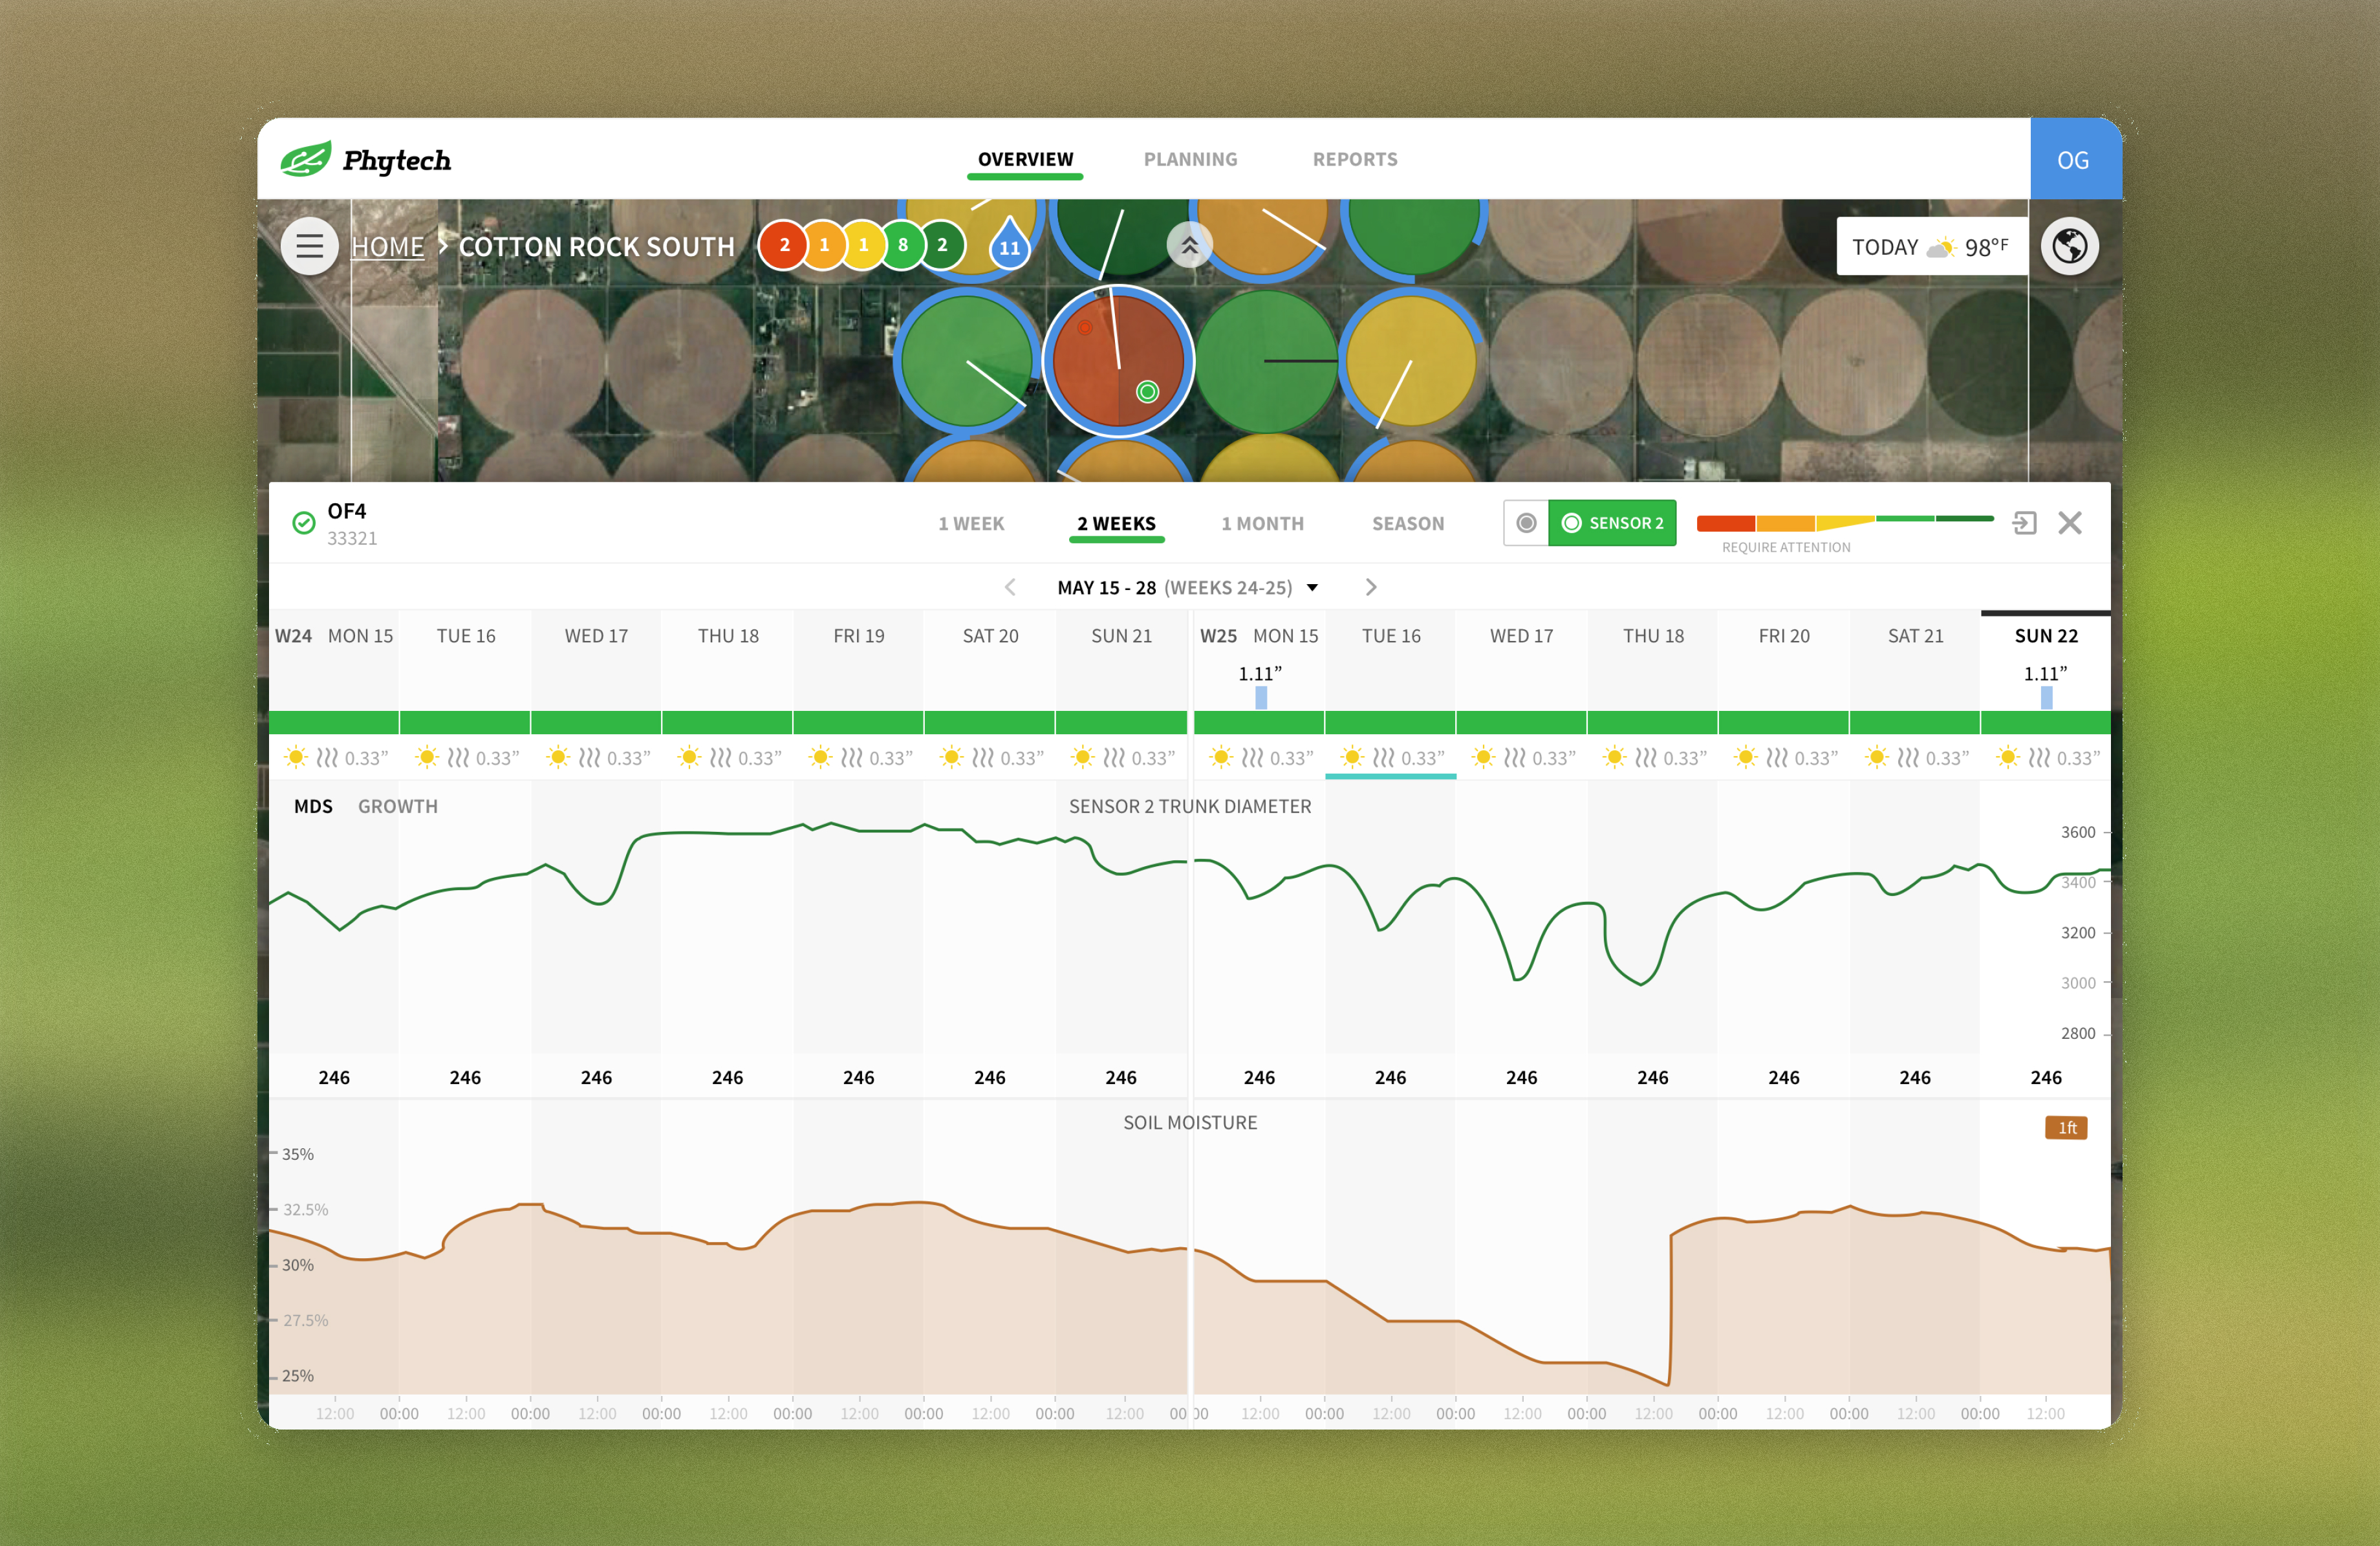Click the blue water drop badge 11
2380x1546 pixels.
1009,244
